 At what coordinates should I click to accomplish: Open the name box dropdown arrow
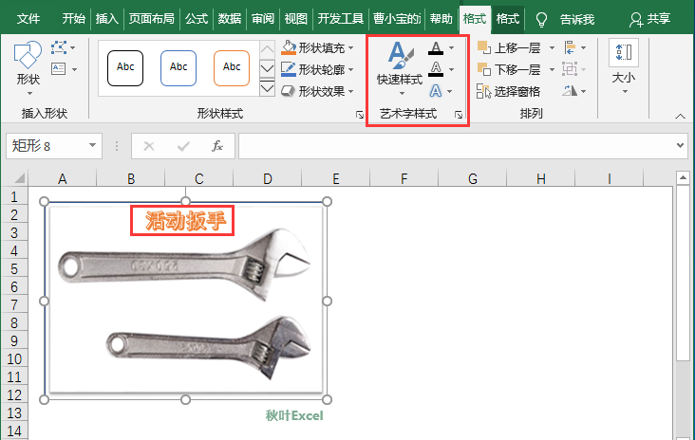tap(92, 145)
